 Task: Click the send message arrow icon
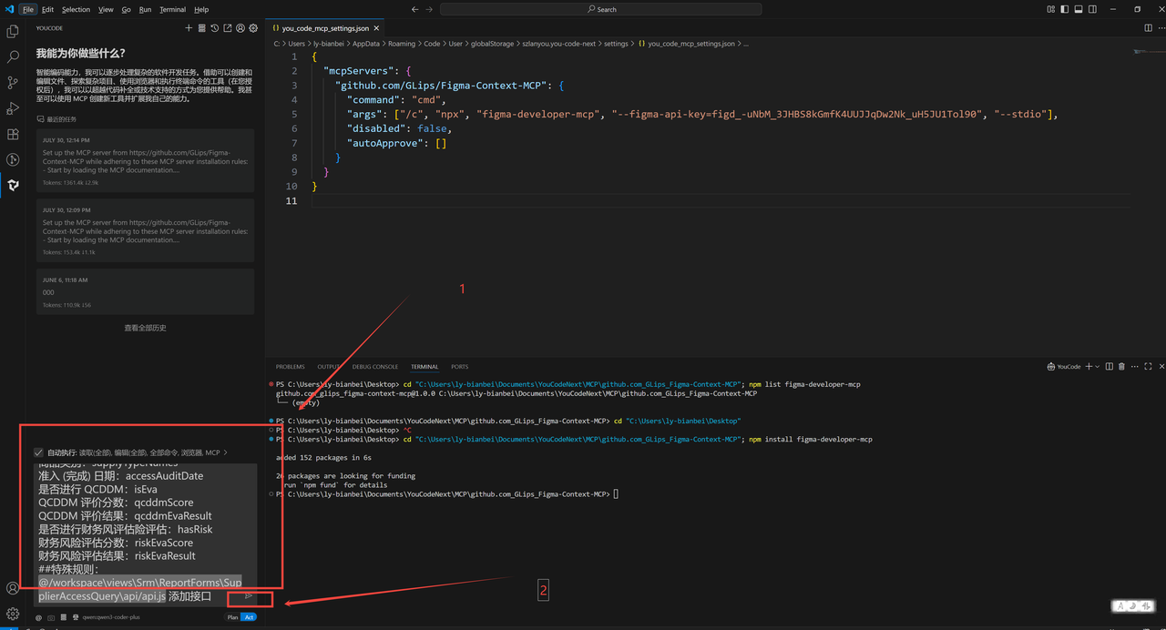pyautogui.click(x=249, y=596)
